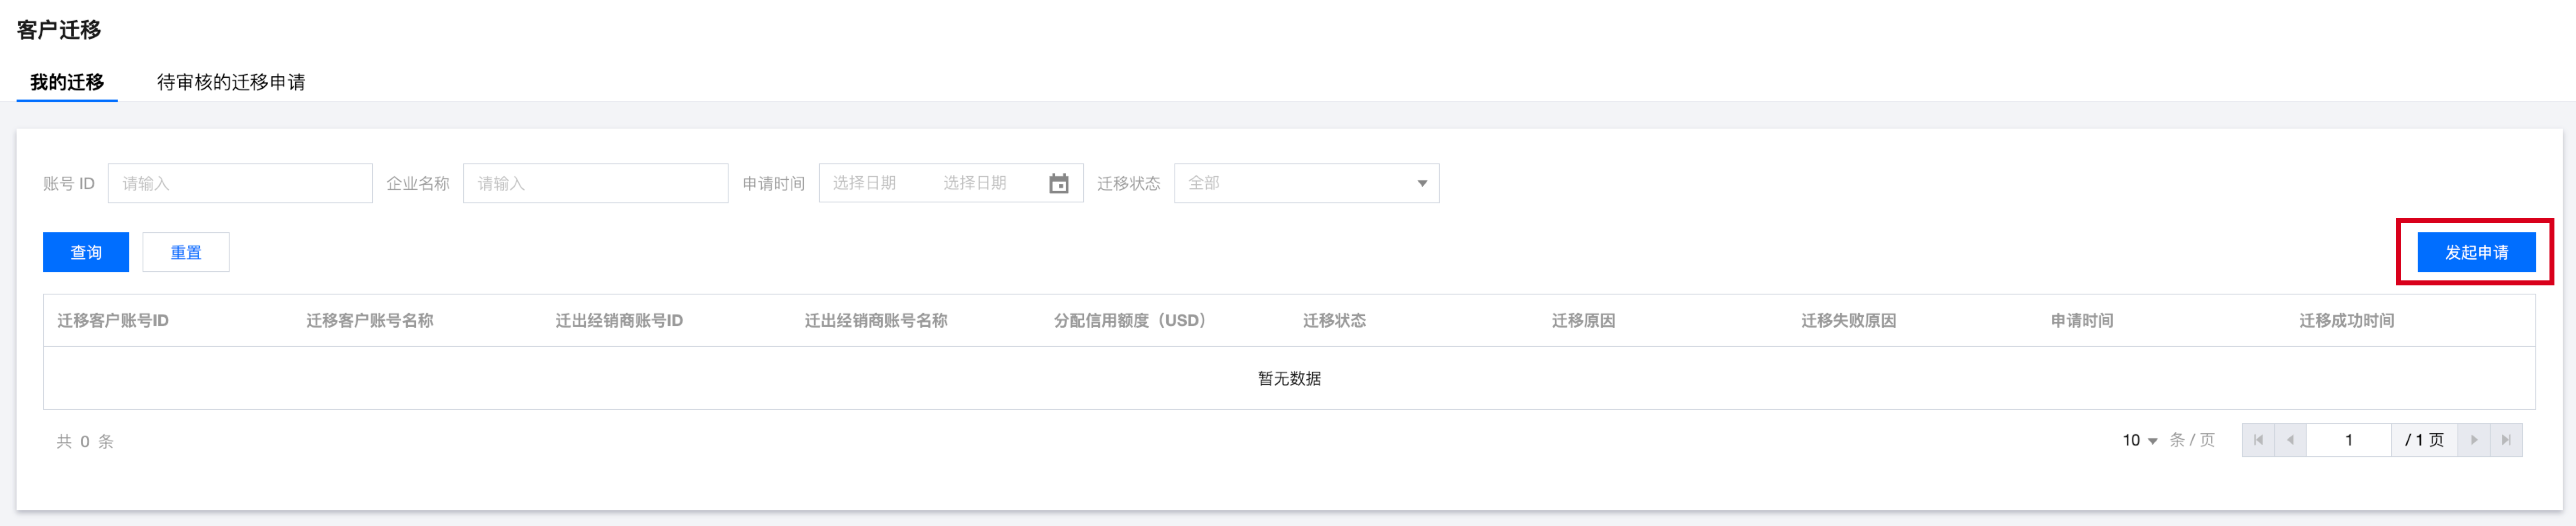Jump to last page arrow

[x=2505, y=440]
